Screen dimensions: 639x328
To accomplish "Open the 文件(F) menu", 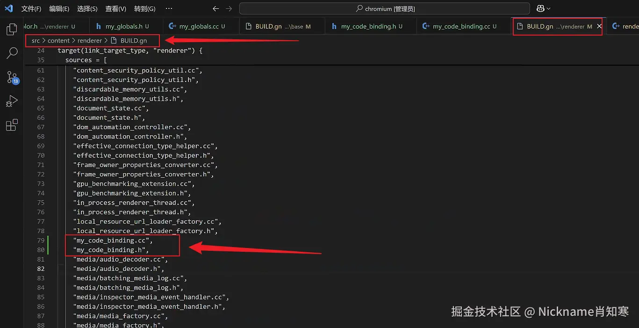I will coord(31,8).
